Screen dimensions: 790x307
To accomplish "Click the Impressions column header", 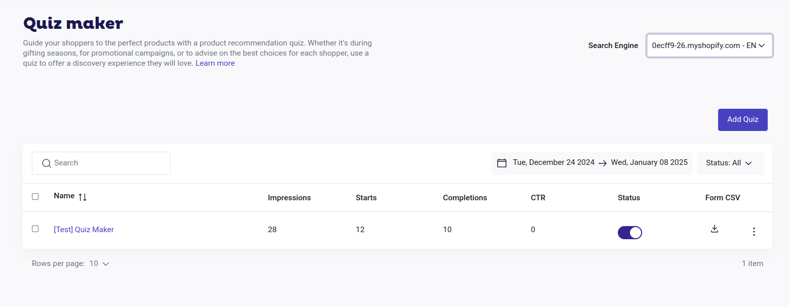I will click(x=289, y=198).
